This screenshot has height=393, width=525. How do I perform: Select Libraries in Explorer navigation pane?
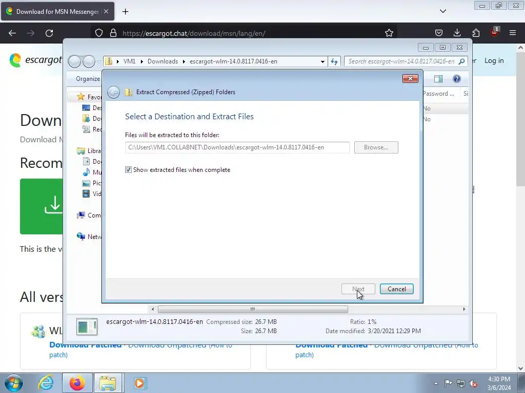tap(89, 151)
